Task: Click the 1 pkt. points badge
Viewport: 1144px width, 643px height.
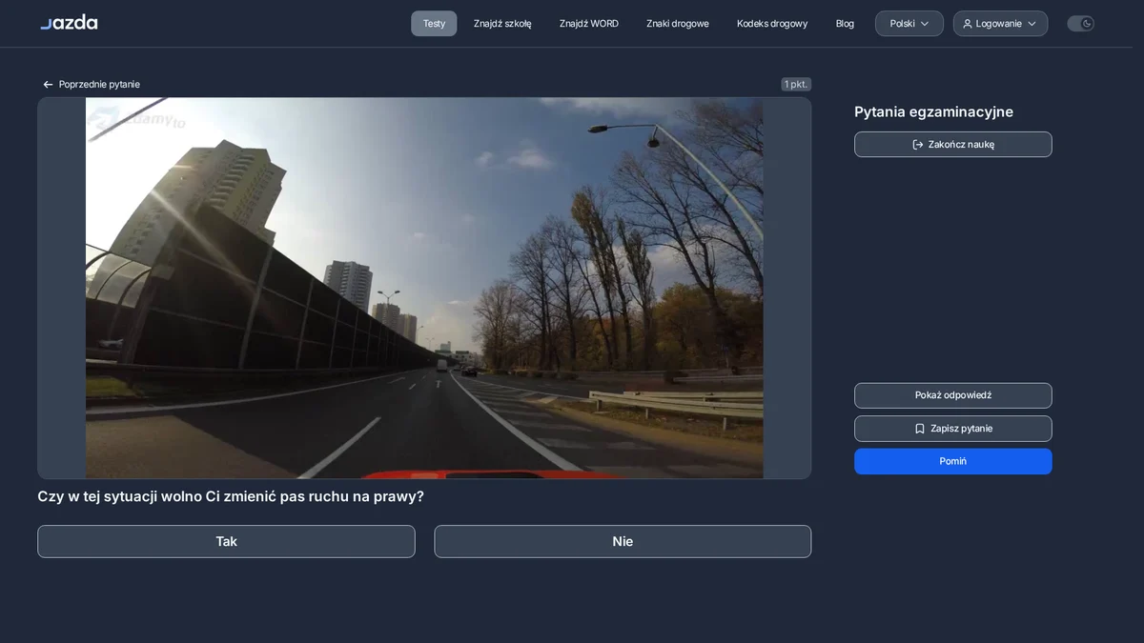Action: point(796,85)
